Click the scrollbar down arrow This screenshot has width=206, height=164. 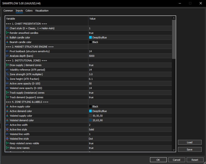pyautogui.click(x=174, y=150)
